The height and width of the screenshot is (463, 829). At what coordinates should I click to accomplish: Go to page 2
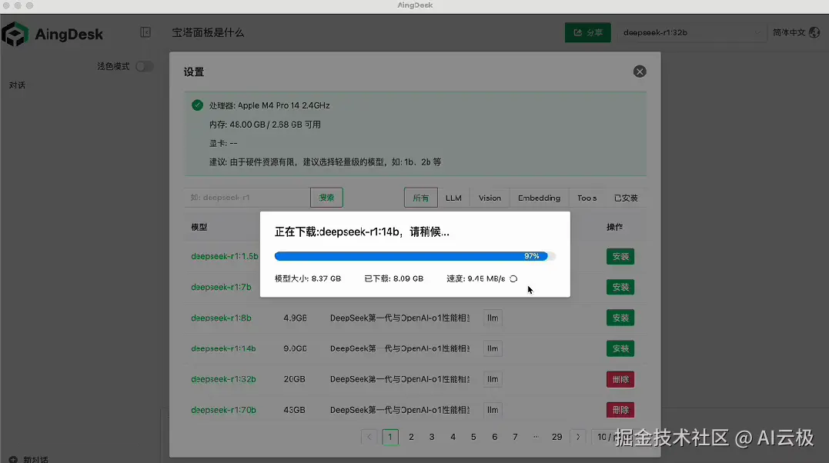click(x=411, y=437)
